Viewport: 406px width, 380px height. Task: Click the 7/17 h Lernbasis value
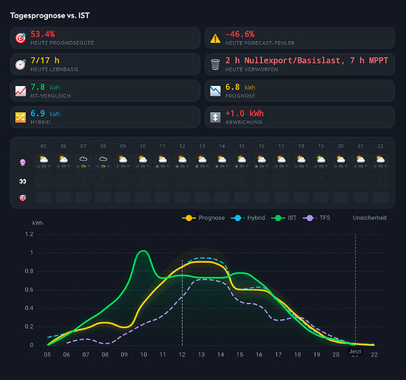click(x=45, y=61)
